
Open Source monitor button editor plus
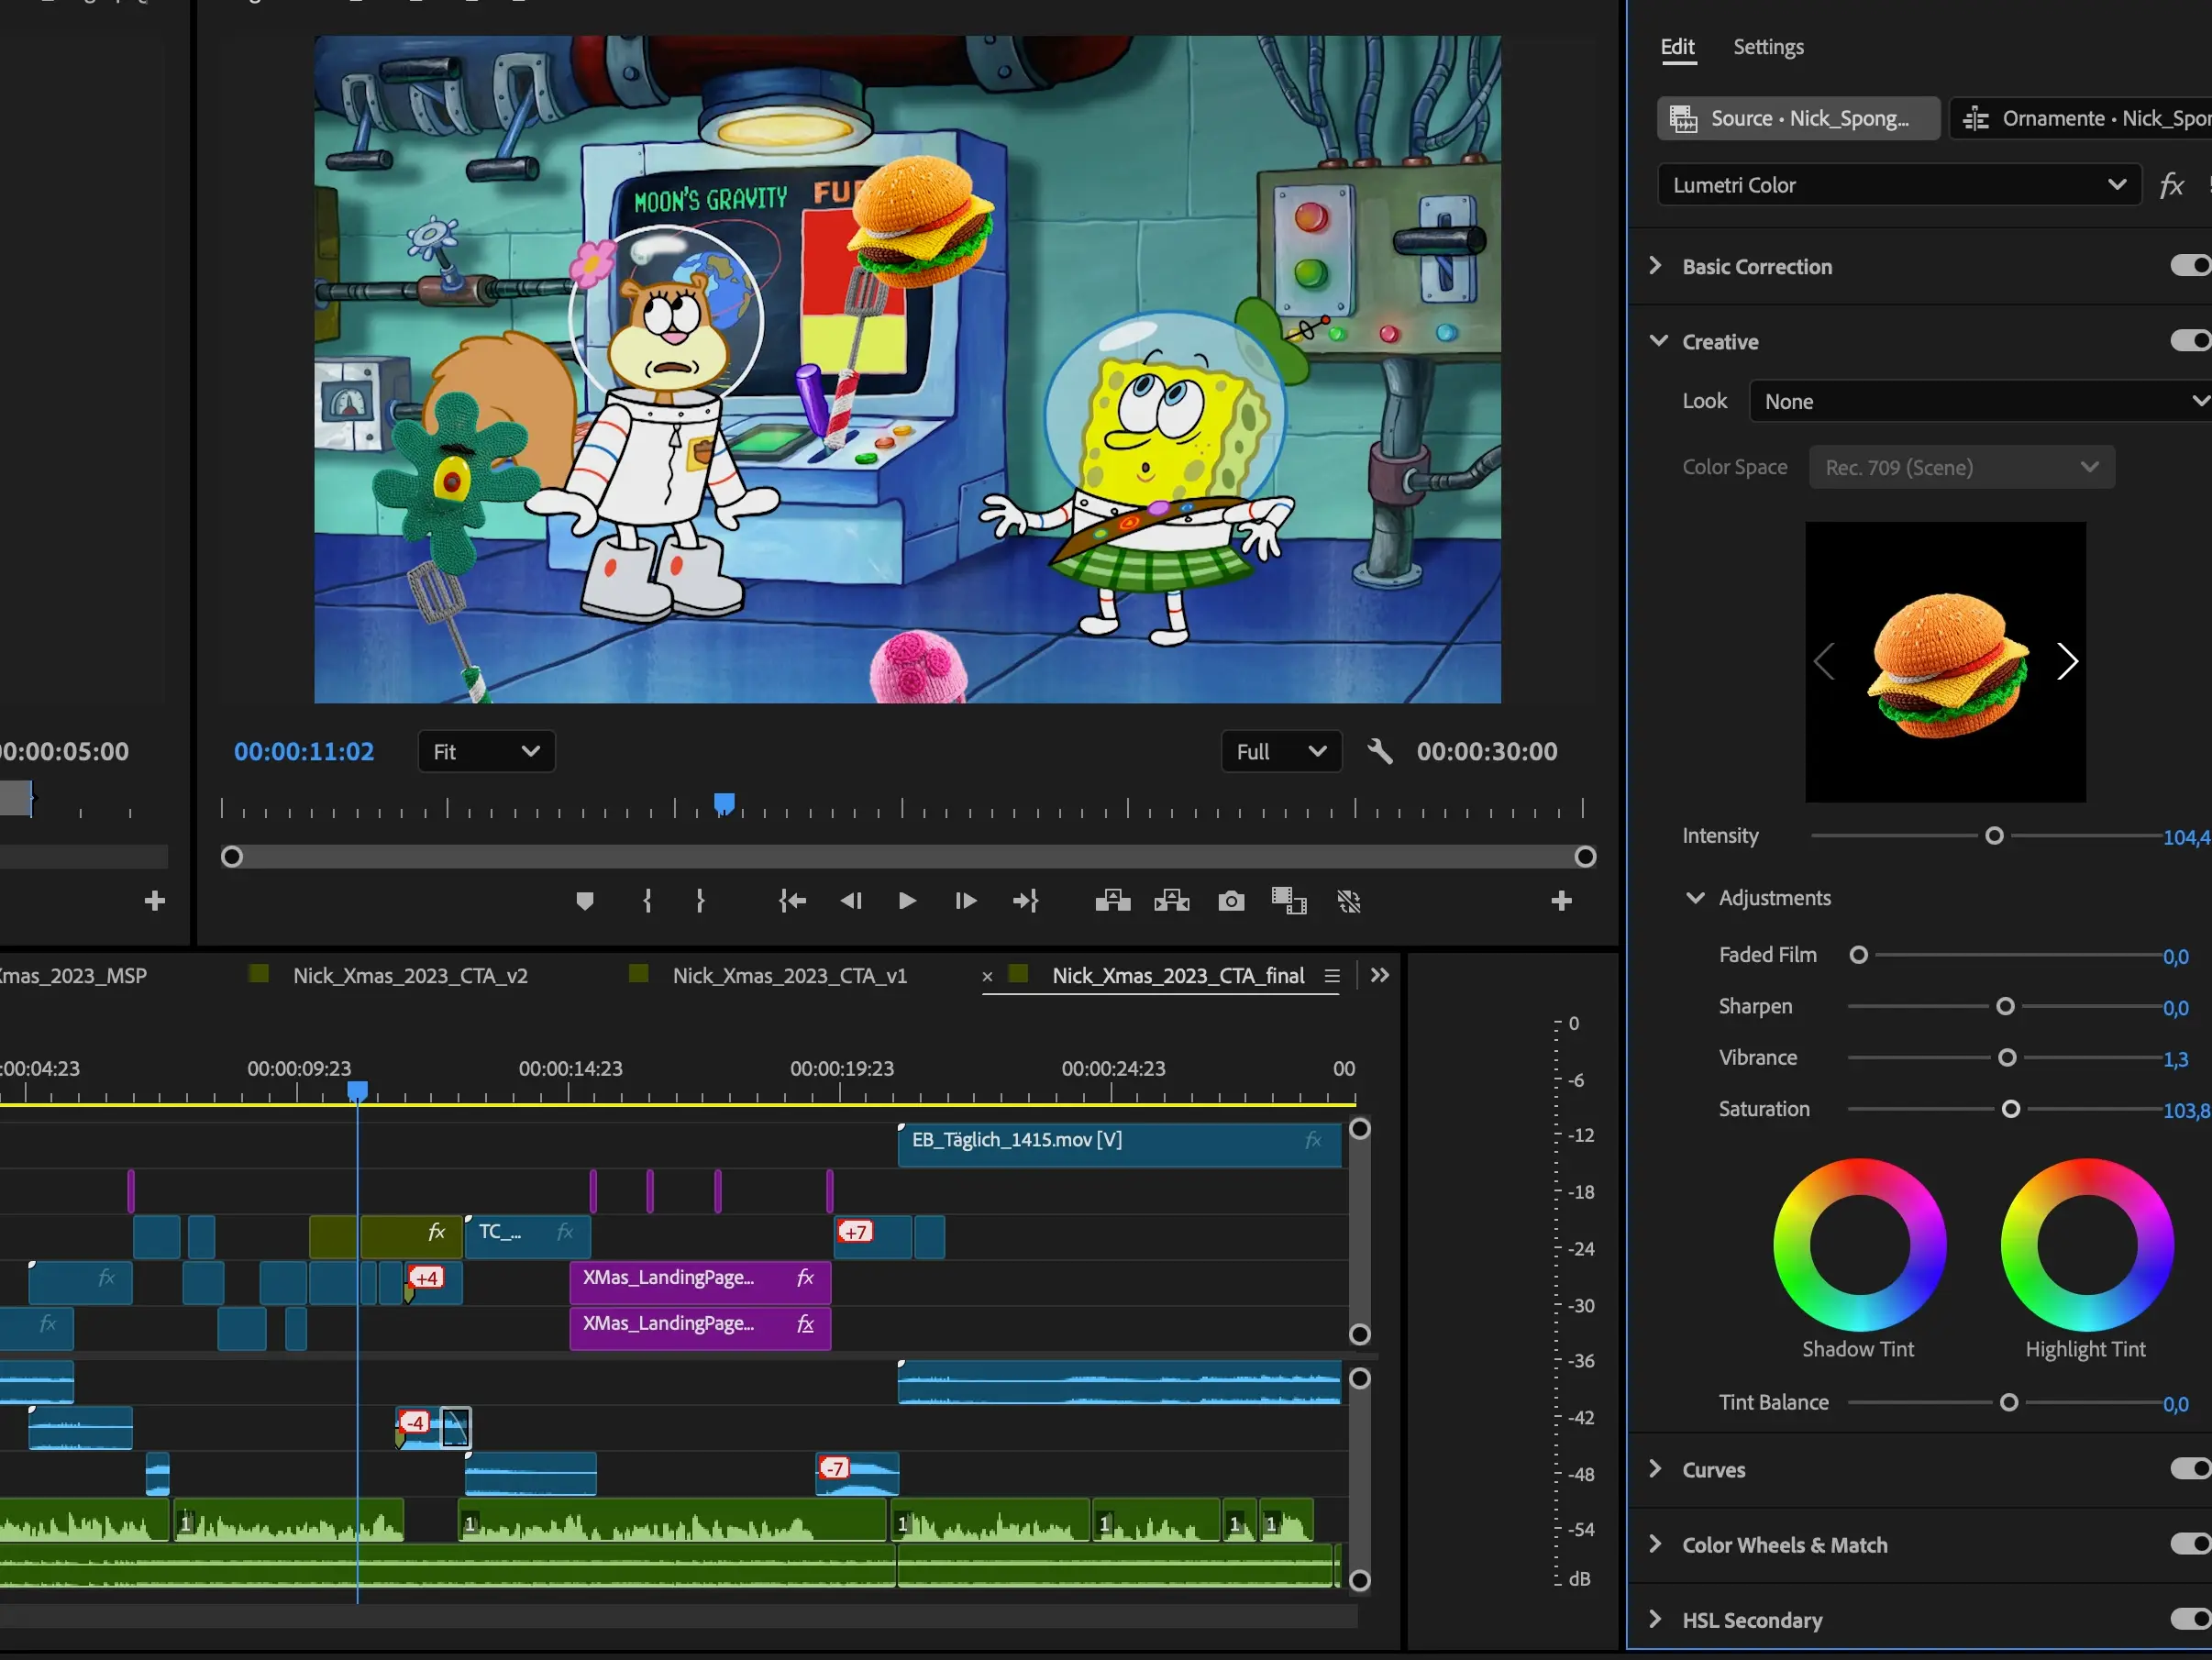[154, 901]
